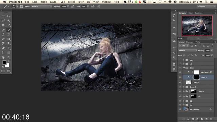Select the Rectangle shape tool

9,53
